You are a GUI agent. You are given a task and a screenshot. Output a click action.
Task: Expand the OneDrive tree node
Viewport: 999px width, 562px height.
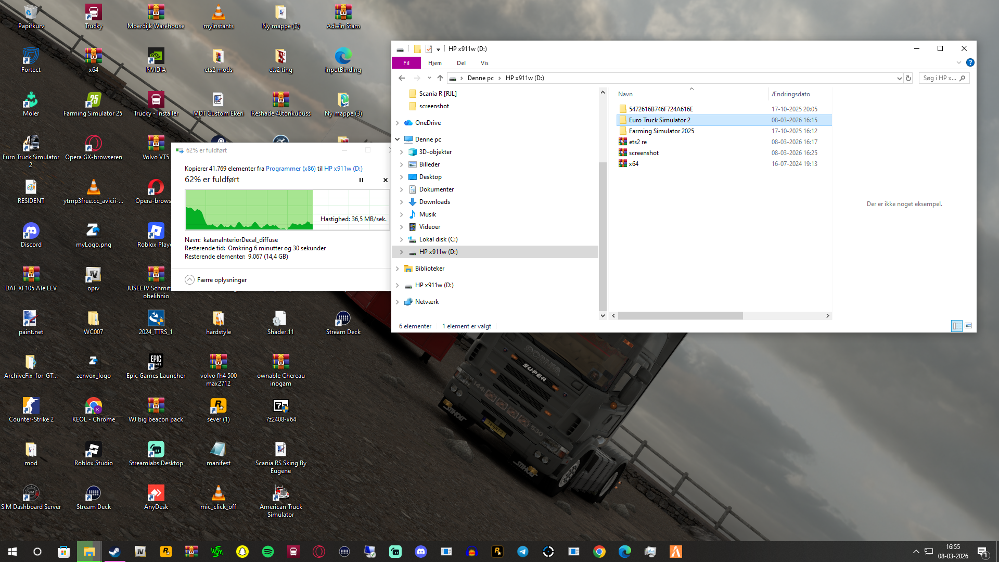[x=398, y=123]
